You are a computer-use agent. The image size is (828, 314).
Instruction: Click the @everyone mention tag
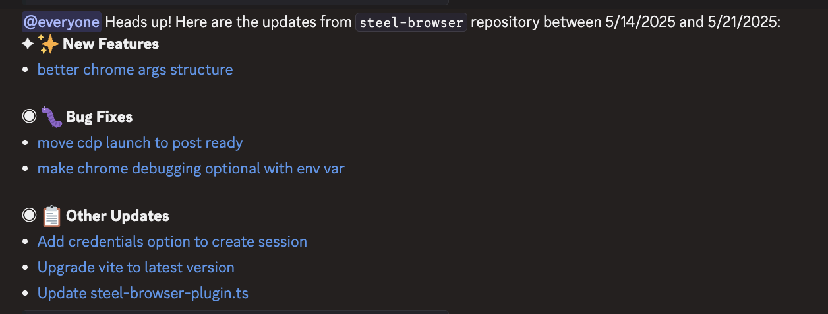(61, 22)
